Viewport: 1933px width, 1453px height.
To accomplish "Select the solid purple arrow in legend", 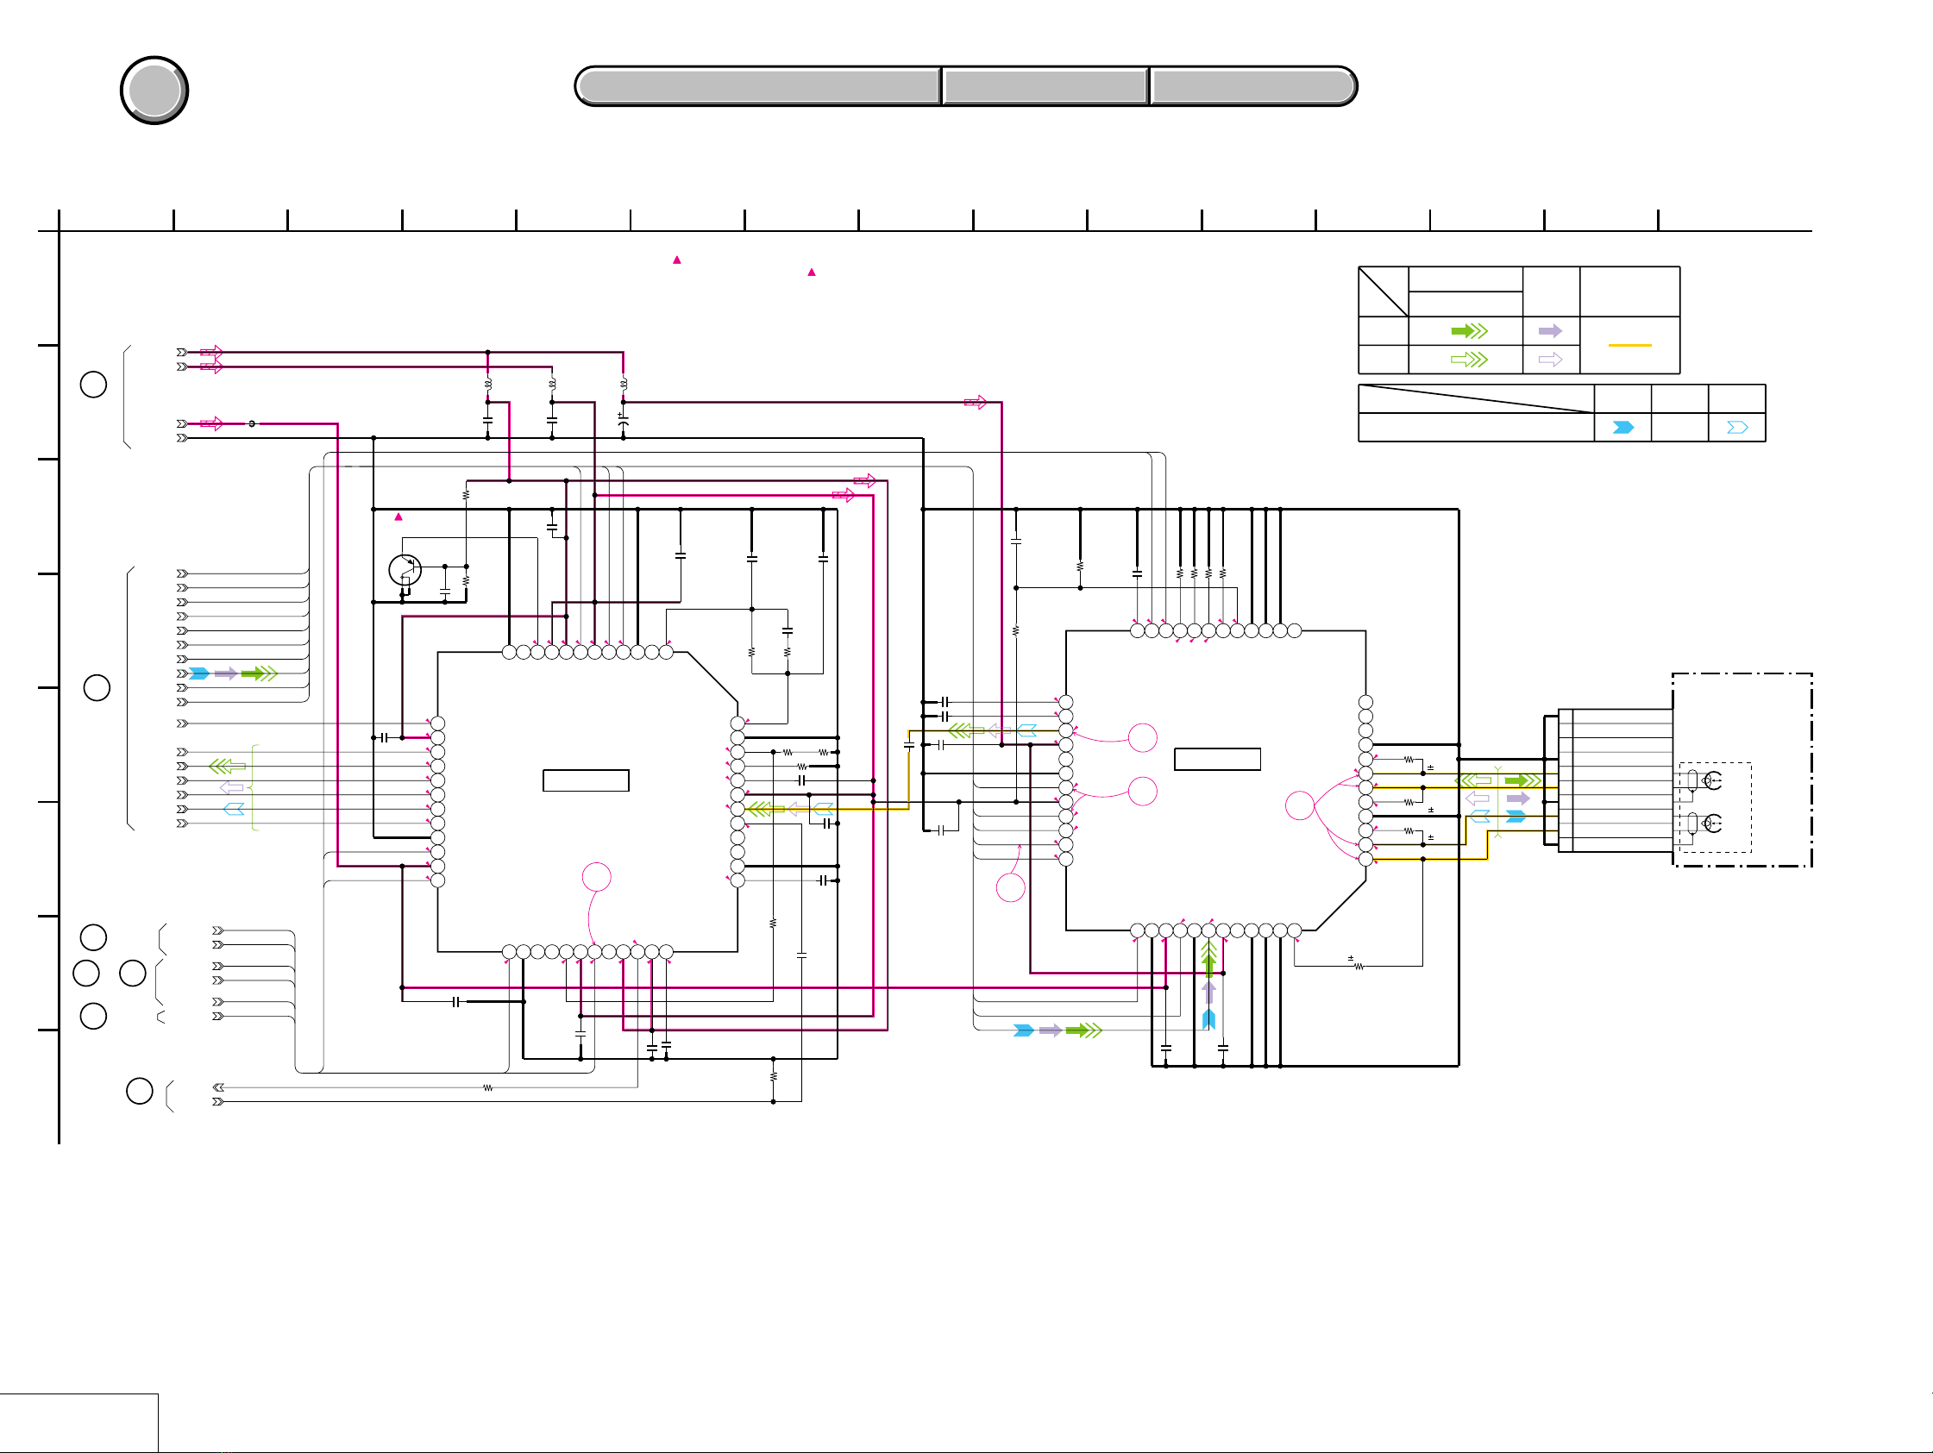I will point(1550,331).
